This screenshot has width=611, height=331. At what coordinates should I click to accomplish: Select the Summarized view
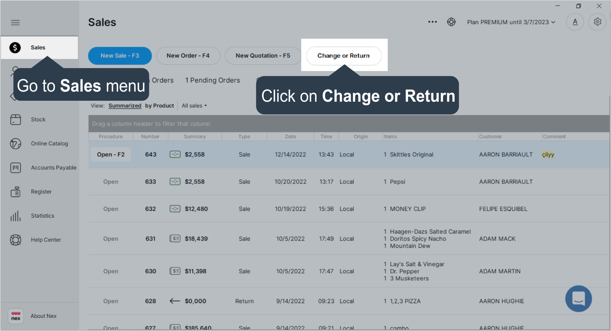point(125,106)
